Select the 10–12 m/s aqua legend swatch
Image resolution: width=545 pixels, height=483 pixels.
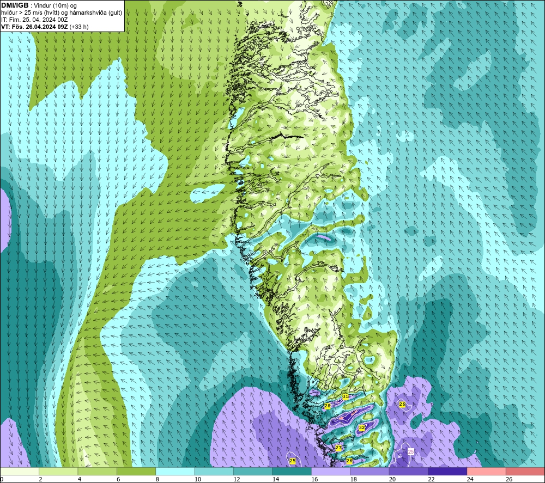[x=214, y=472]
